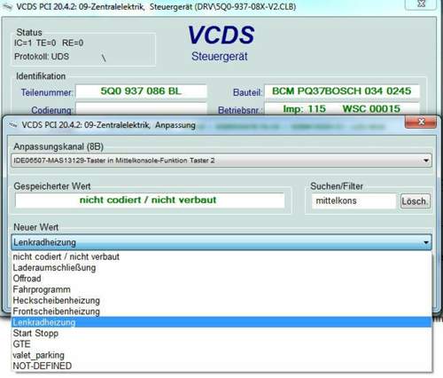Pick valet_parking from the list

click(221, 355)
